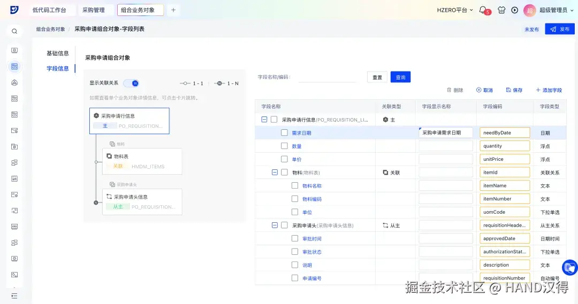The image size is (578, 304).
Task: Collapse the 物料(物料表) tree row
Action: (x=275, y=172)
